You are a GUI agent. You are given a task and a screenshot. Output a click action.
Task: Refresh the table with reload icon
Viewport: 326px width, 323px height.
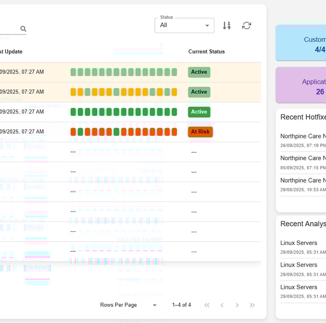pos(247,25)
